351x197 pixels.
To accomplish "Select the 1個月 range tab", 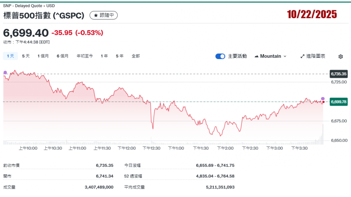I will tap(43, 56).
